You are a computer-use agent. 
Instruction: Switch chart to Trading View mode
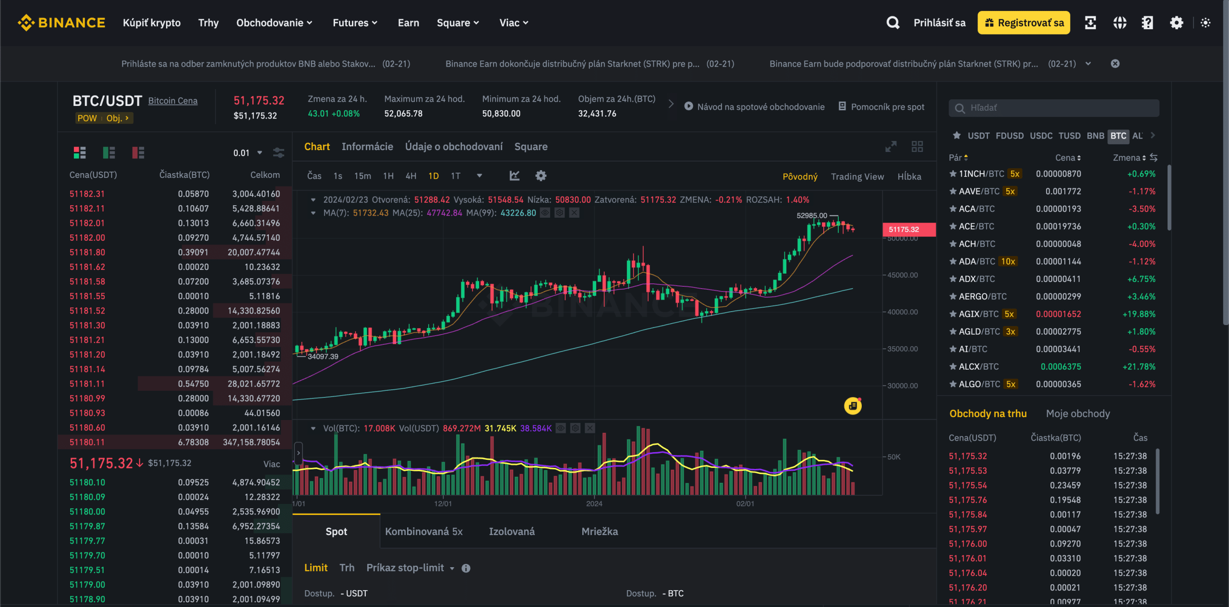857,176
